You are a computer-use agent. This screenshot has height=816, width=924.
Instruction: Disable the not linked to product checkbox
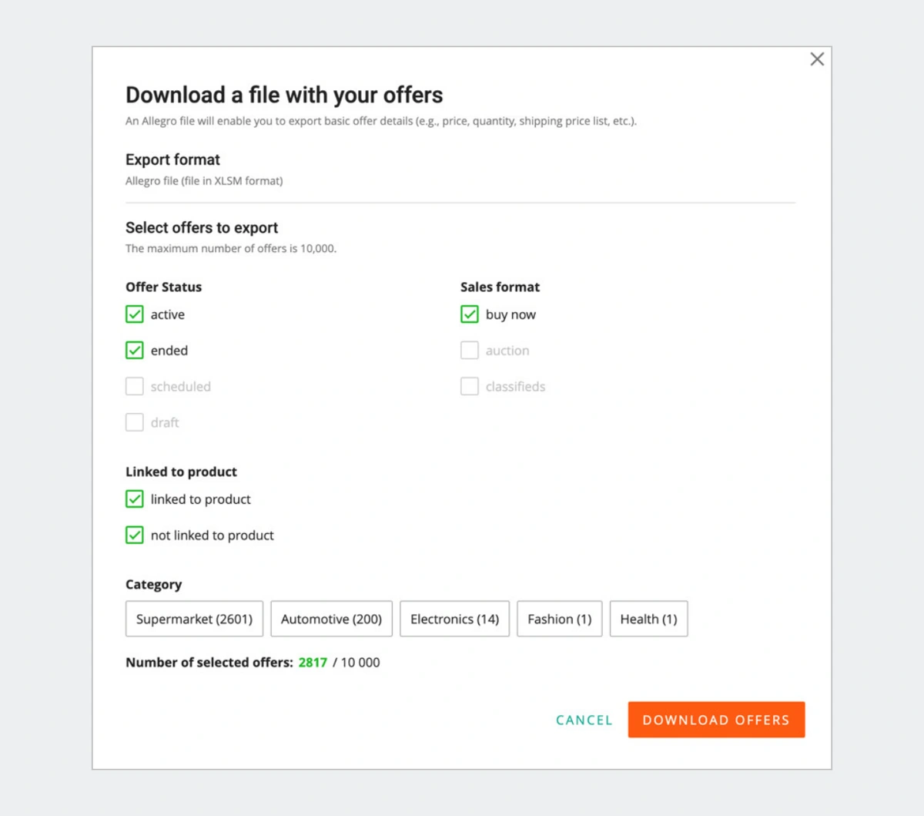click(x=135, y=535)
